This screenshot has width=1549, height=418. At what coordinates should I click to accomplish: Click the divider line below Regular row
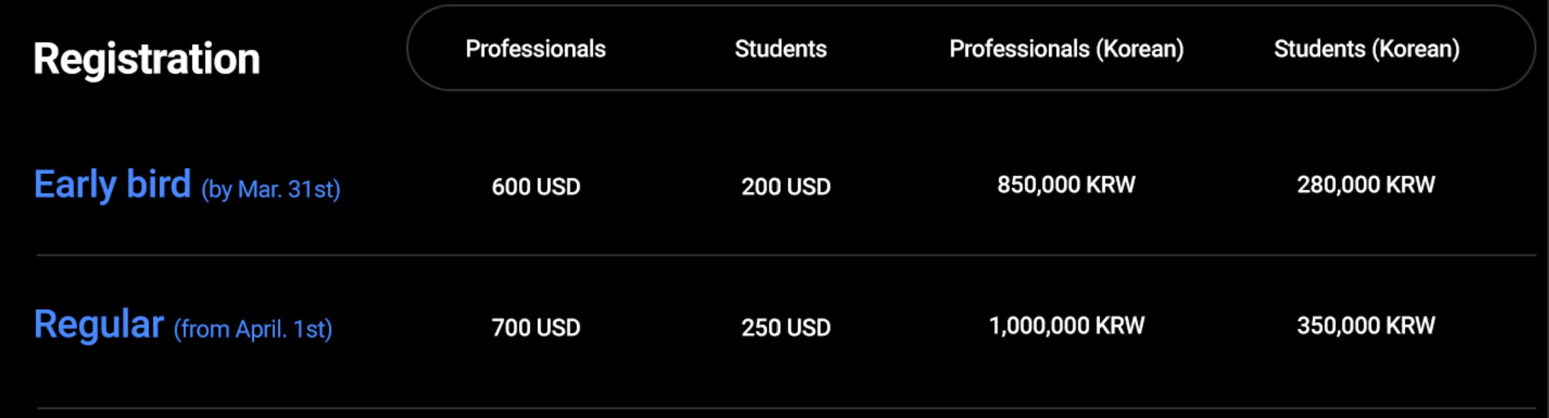point(782,408)
